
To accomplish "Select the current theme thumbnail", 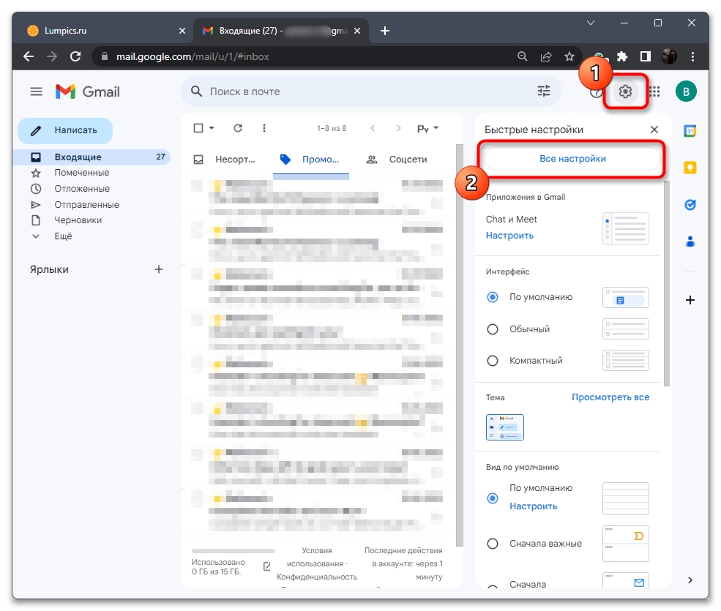I will coord(504,427).
